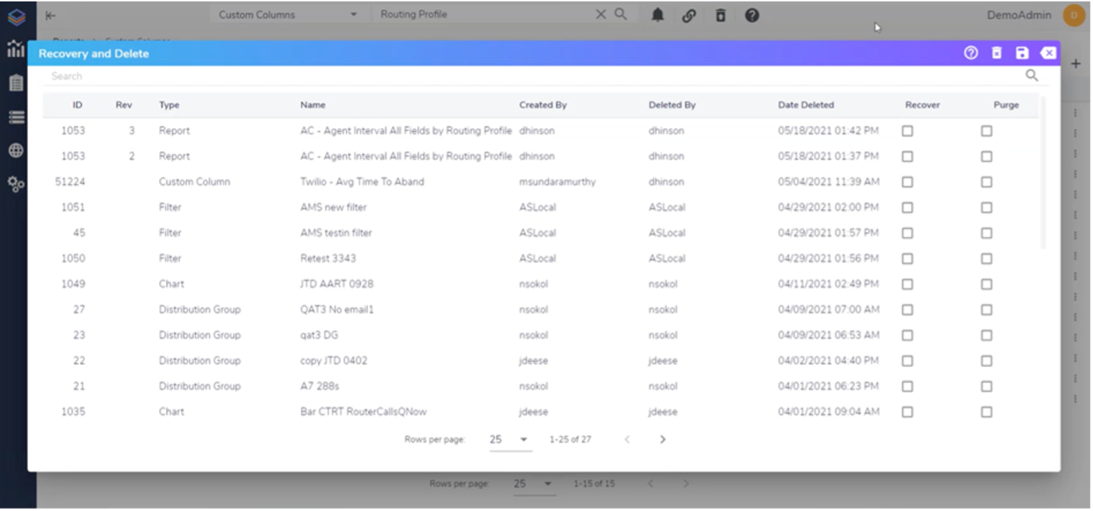Enable Purge for the chart JTD AART 0928
The image size is (1093, 511).
tap(986, 284)
